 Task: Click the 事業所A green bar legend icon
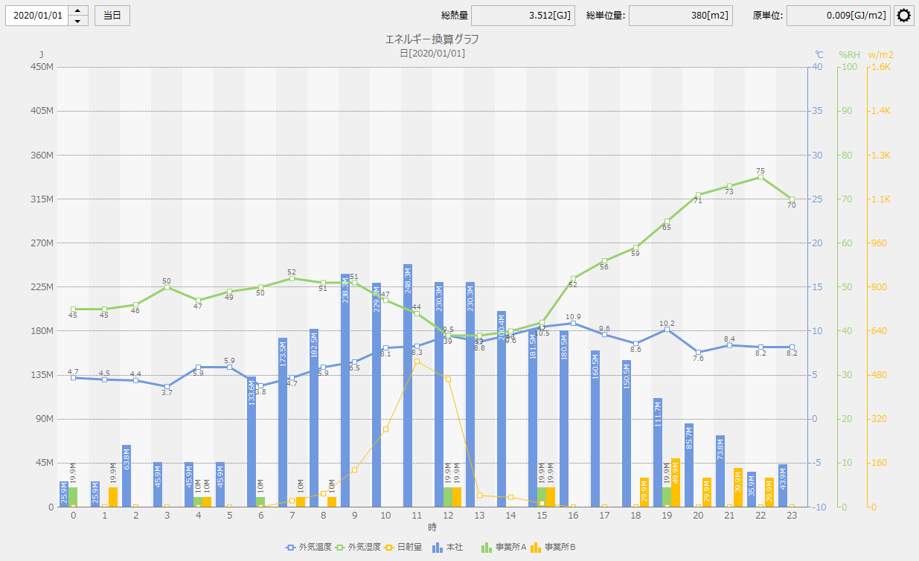487,547
